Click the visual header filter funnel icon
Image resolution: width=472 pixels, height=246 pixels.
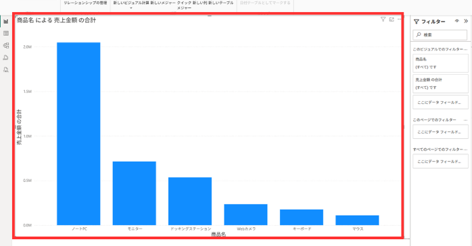(x=383, y=19)
